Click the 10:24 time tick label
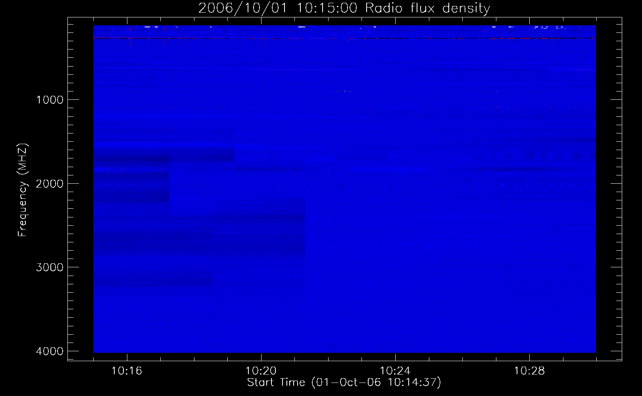Screen dimensions: 642x396 [x=395, y=371]
